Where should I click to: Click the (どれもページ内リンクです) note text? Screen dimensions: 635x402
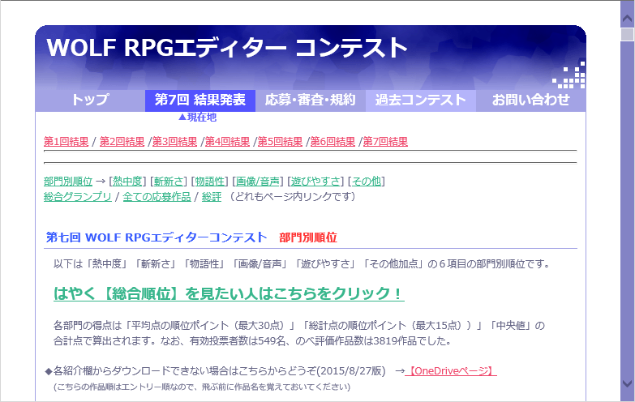click(293, 197)
